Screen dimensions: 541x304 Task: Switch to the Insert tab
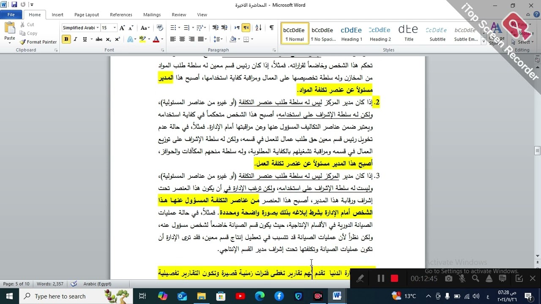coord(57,14)
